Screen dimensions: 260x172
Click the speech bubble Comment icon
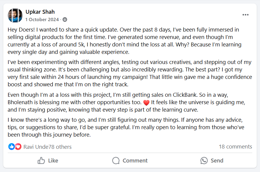point(116,161)
